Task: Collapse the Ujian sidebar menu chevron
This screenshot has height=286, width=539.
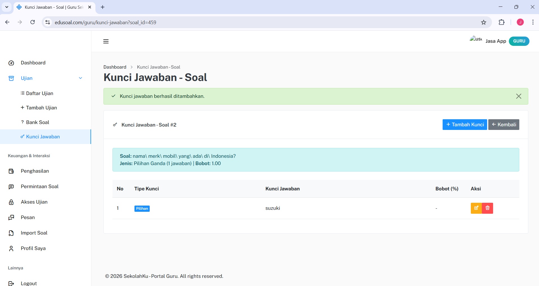Action: coord(80,78)
